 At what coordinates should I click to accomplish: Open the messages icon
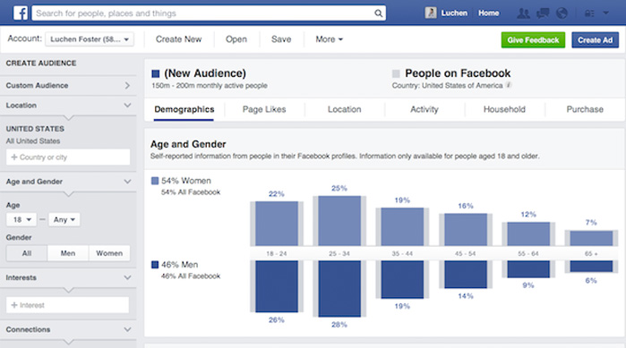point(543,13)
